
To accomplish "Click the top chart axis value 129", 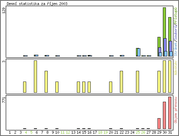I will [4, 11].
